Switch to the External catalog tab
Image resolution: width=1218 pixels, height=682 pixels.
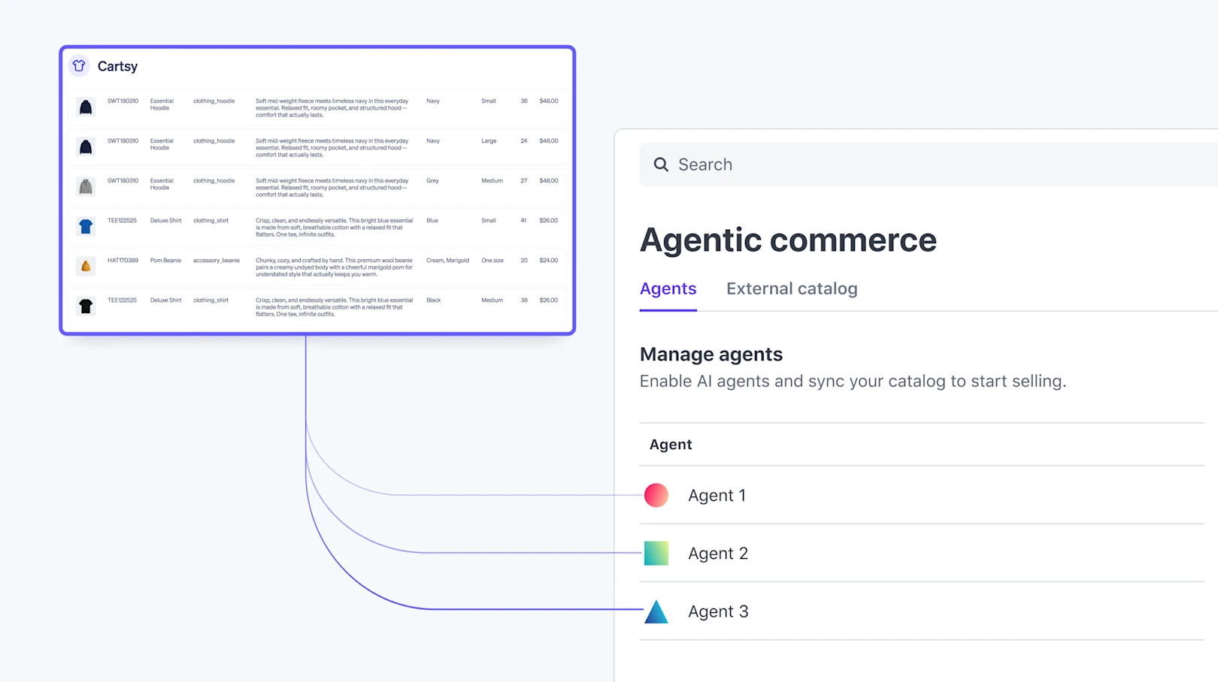[791, 288]
